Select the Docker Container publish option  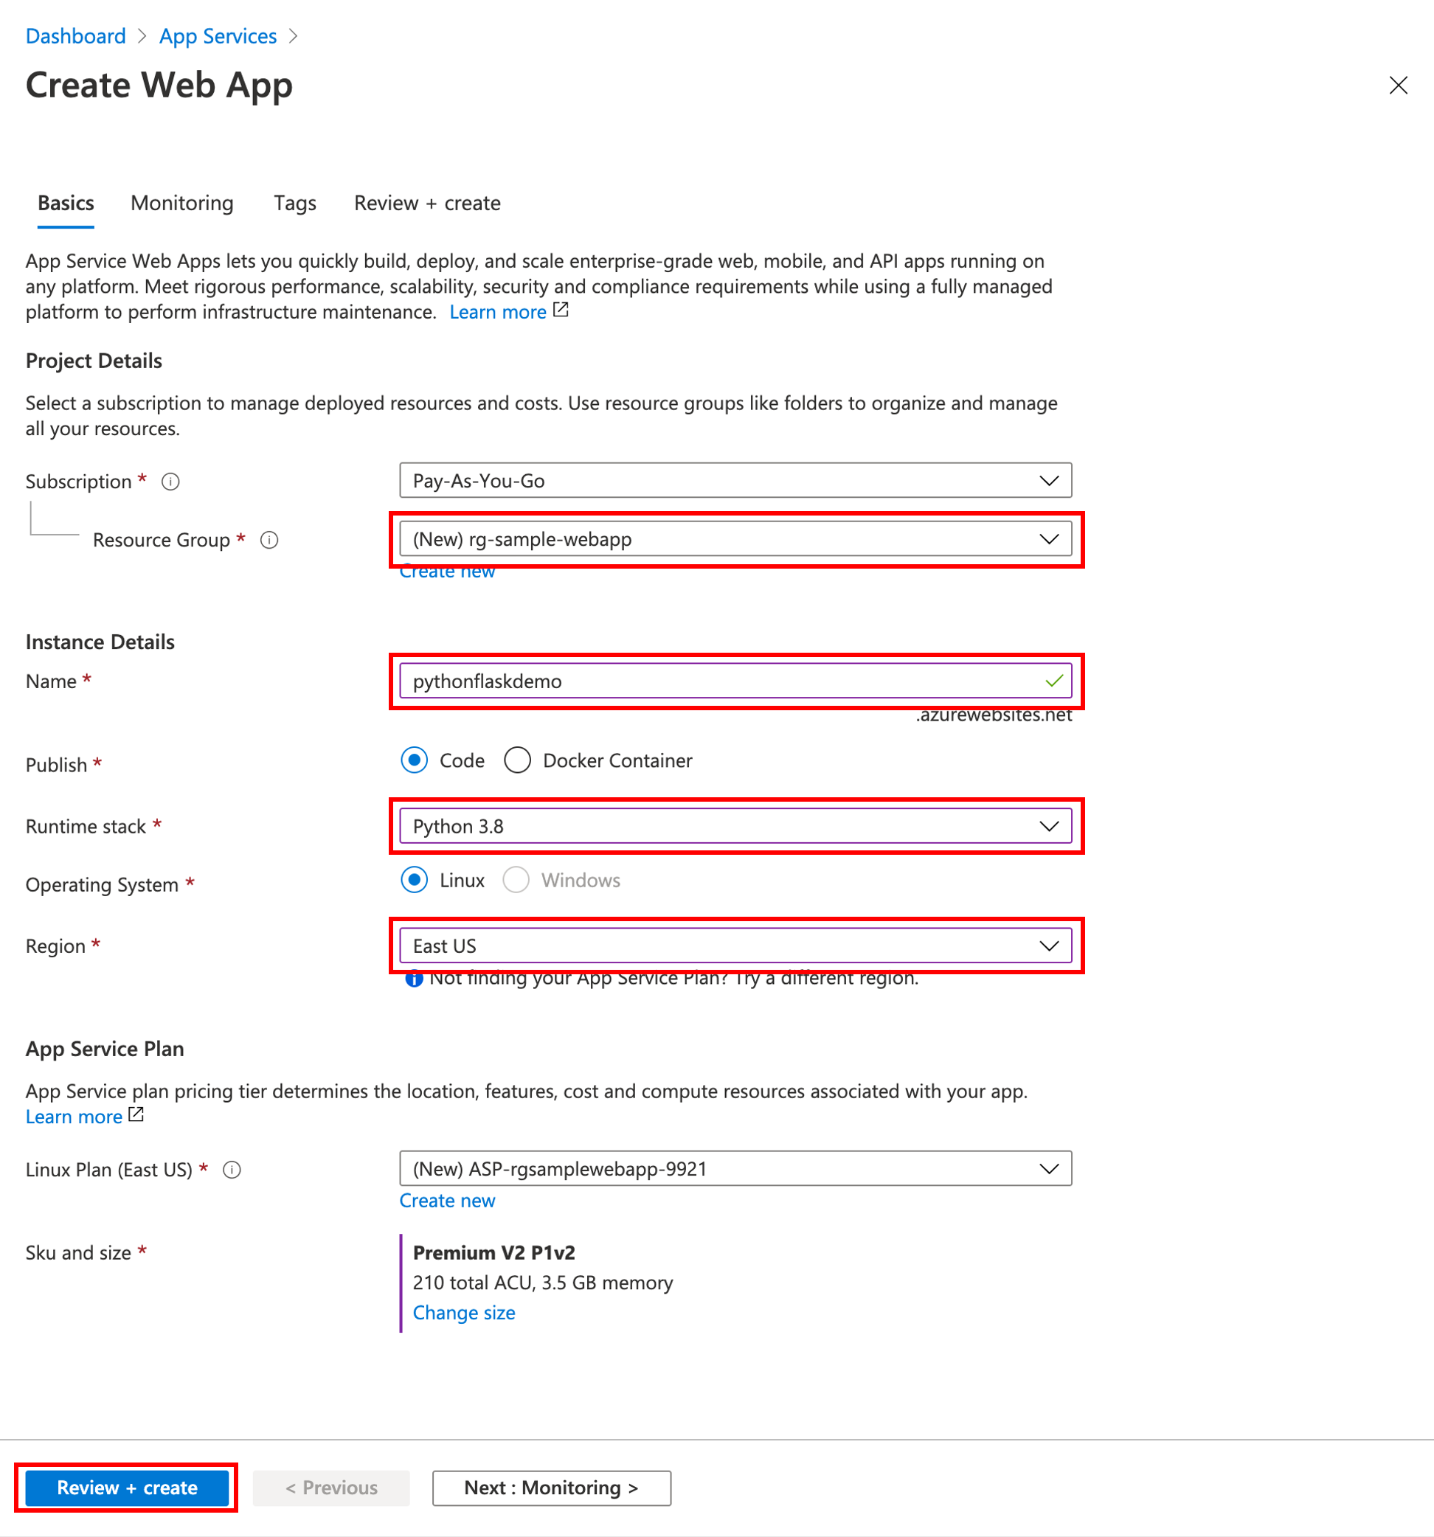click(517, 760)
